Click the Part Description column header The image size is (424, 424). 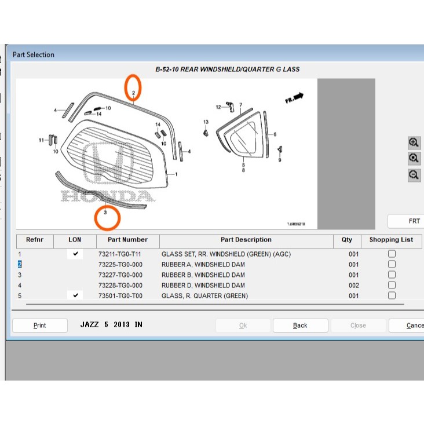pos(246,240)
